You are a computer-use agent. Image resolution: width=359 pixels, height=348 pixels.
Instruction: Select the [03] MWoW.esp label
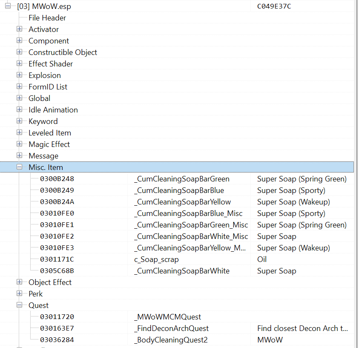coord(44,6)
